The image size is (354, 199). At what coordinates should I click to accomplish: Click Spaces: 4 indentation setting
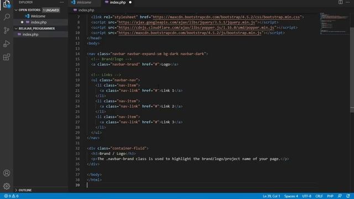click(291, 196)
